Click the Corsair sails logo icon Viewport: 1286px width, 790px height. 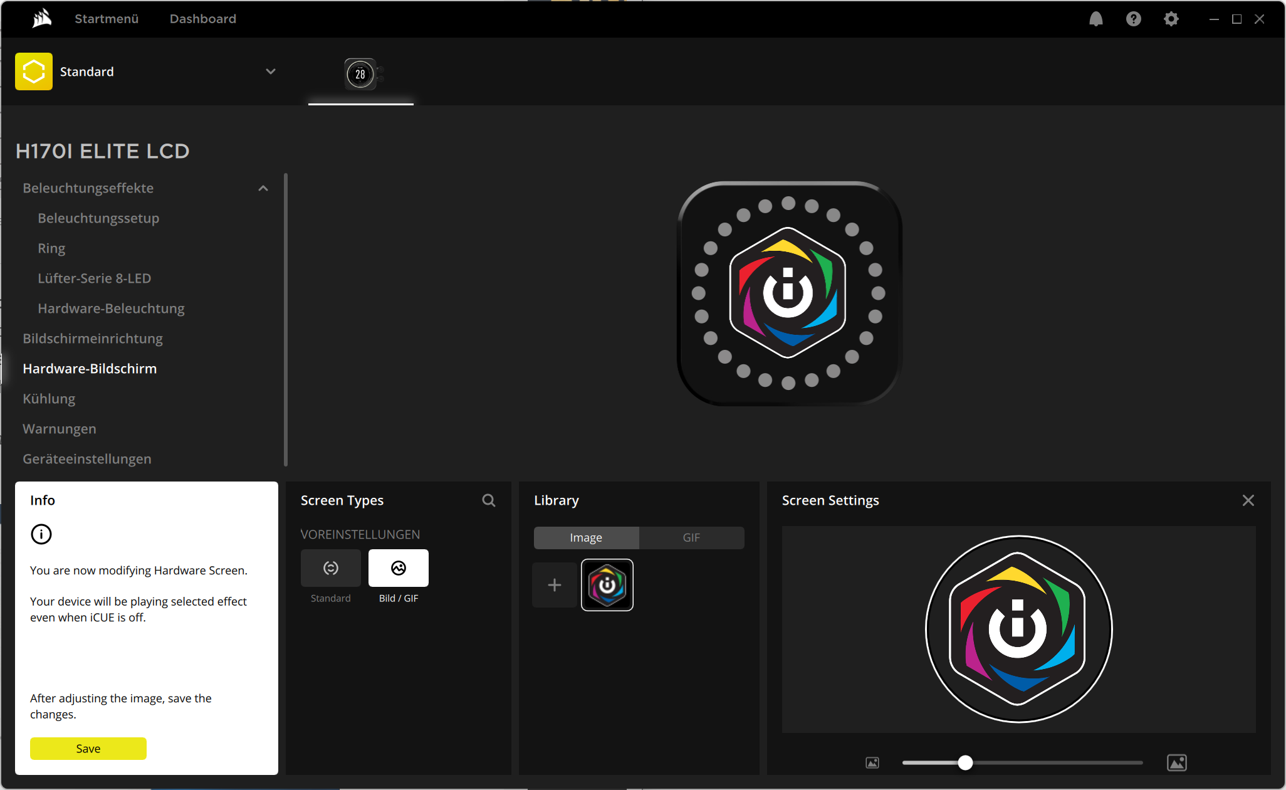pos(41,19)
